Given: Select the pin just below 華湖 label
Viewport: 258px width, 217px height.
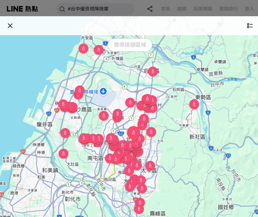Looking at the screenshot, I should 140,202.
